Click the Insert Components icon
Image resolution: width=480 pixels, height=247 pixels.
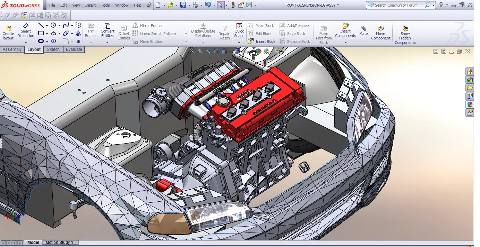click(x=345, y=26)
